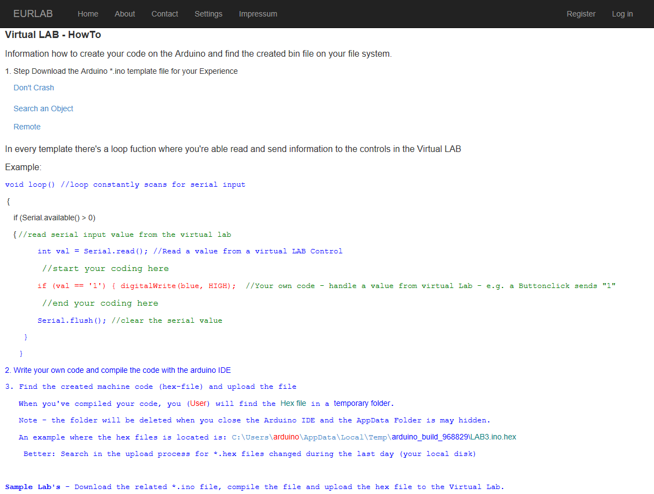Open the Log in page
The height and width of the screenshot is (494, 654).
pos(622,14)
